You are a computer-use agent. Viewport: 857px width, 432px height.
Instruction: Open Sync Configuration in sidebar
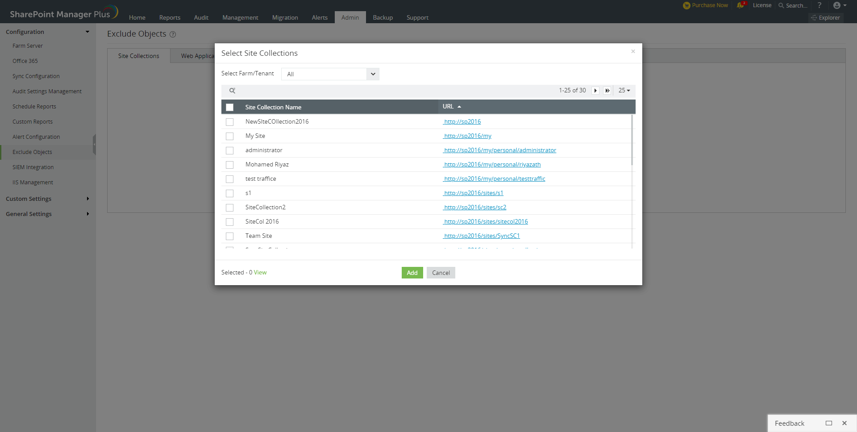tap(36, 76)
